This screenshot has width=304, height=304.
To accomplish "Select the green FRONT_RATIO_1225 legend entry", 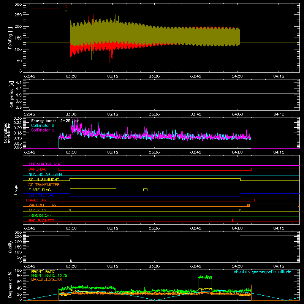I will click(49, 275).
